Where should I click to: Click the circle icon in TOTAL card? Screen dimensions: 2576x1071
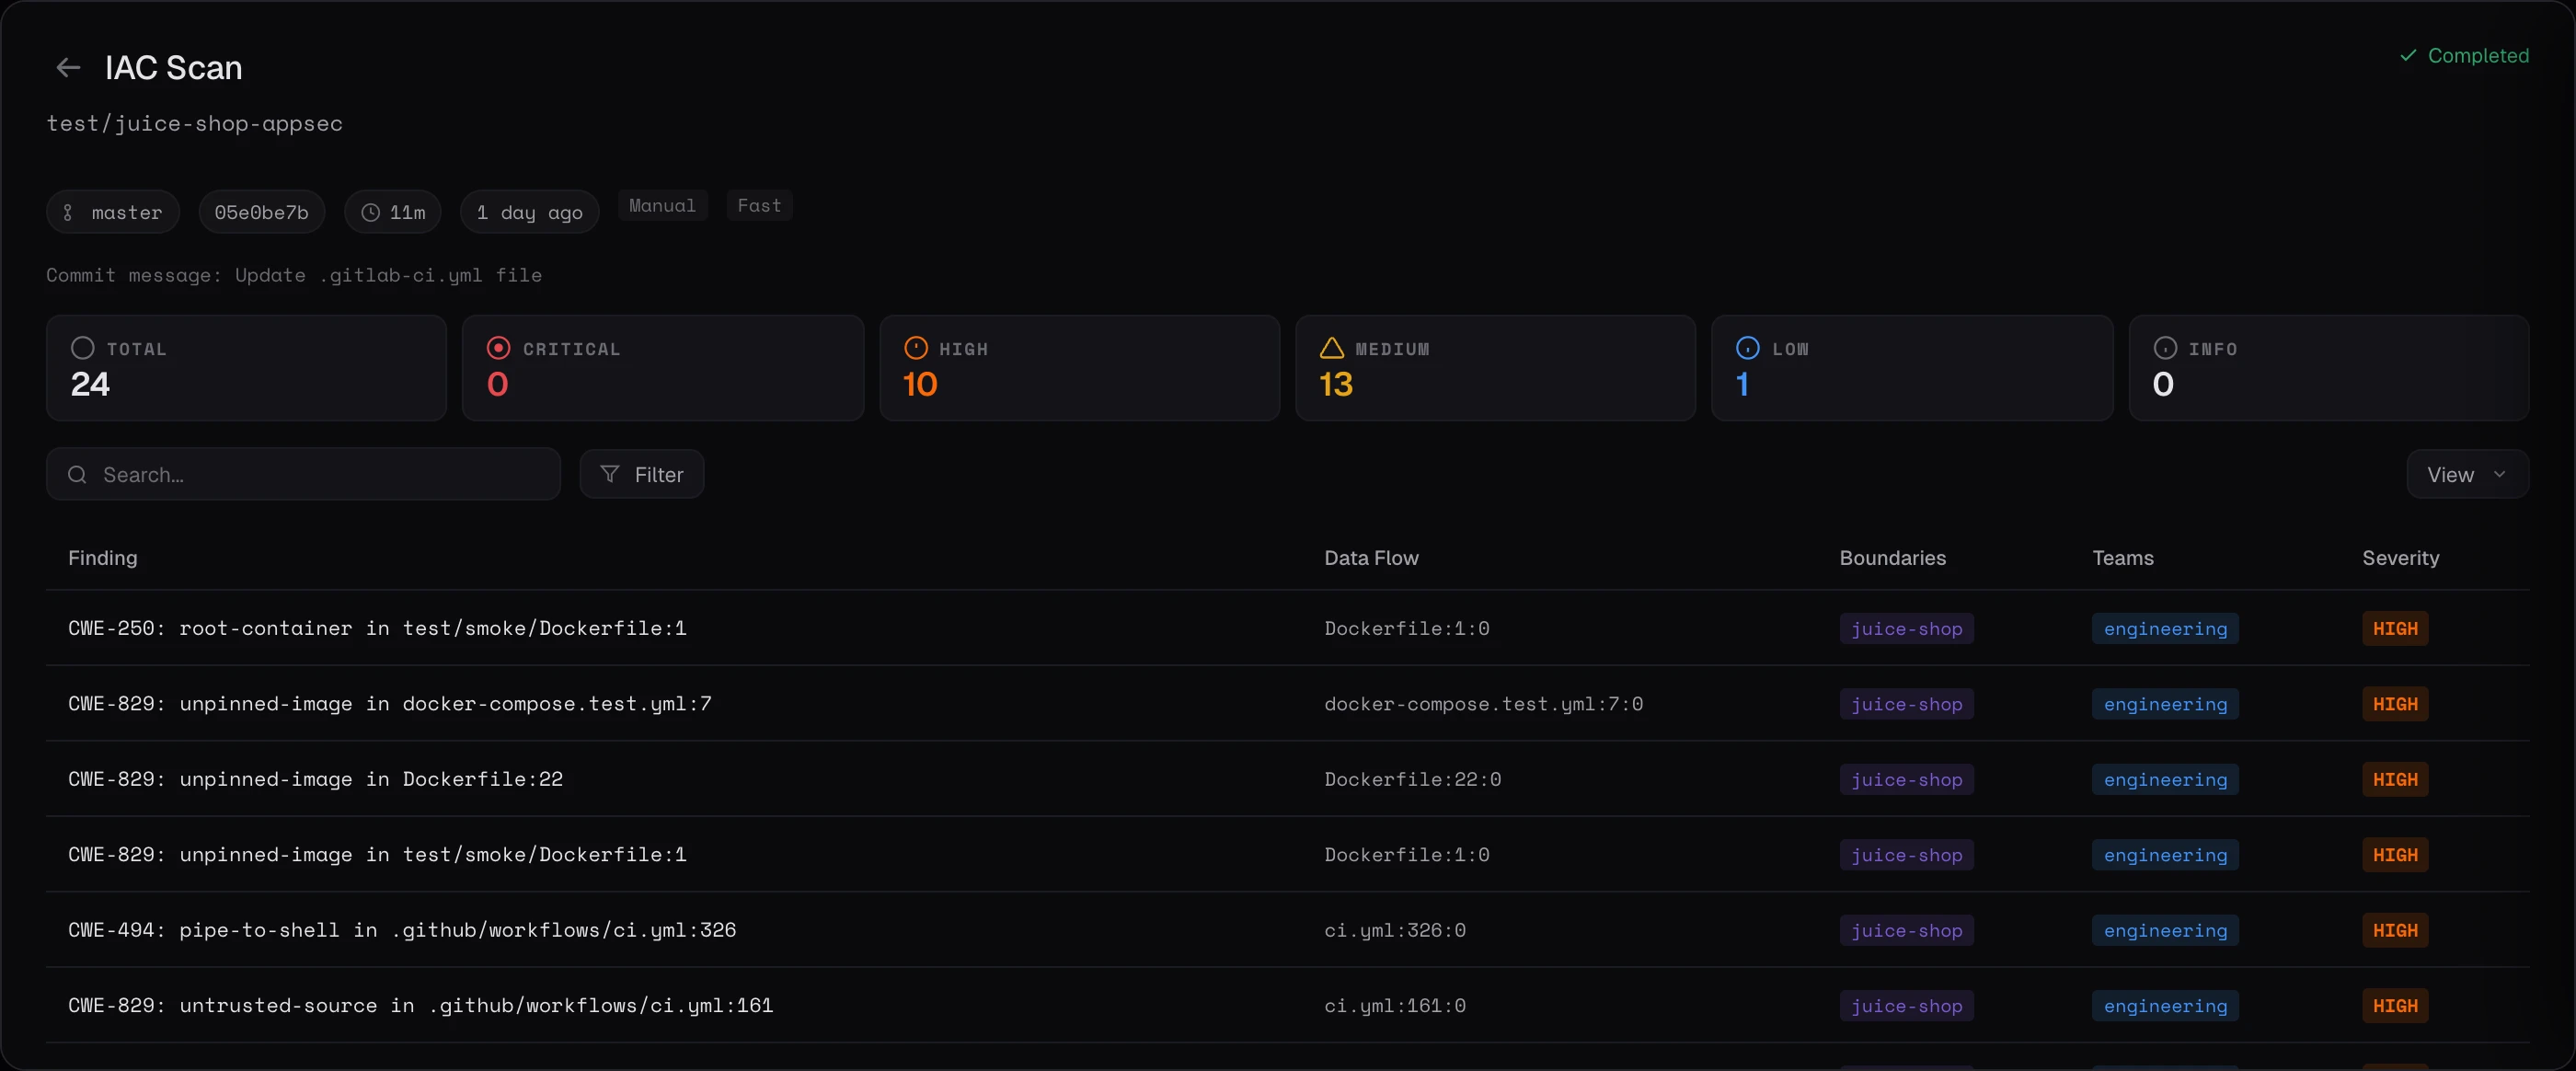click(x=83, y=348)
